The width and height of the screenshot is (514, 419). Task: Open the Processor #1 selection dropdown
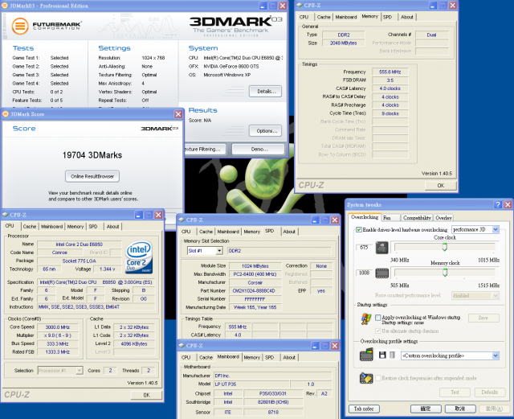pos(79,371)
